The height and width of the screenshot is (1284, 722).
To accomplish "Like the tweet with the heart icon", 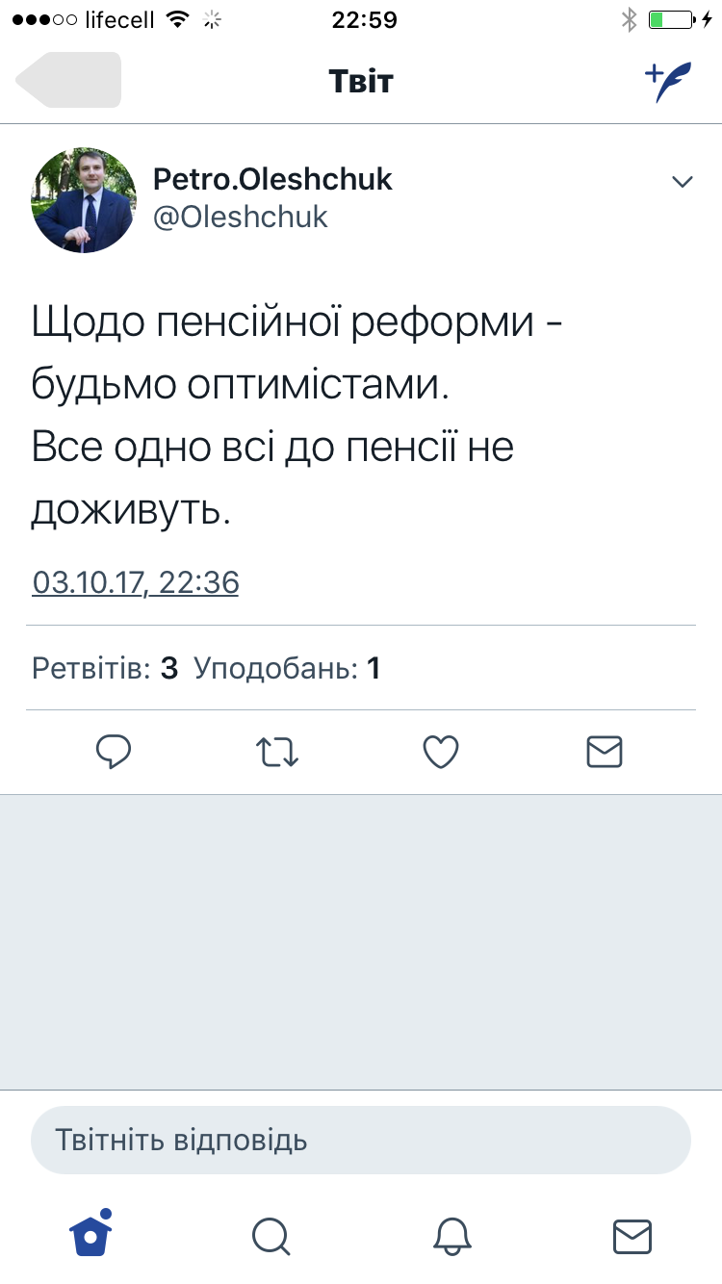I will [x=441, y=752].
